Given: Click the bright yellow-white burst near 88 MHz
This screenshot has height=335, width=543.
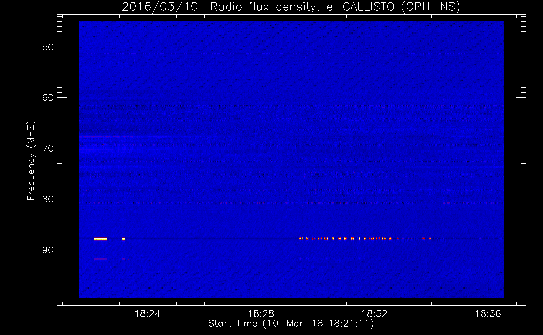Looking at the screenshot, I should point(101,239).
